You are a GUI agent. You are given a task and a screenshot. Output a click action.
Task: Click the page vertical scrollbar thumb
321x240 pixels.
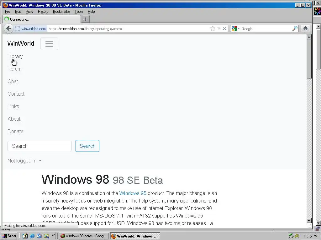[309, 59]
